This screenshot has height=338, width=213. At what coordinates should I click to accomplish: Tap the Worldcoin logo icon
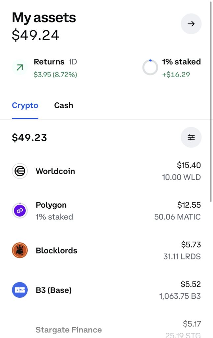(19, 171)
